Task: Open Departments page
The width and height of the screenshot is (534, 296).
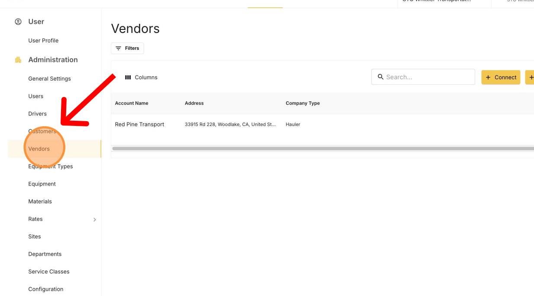Action: [45, 254]
